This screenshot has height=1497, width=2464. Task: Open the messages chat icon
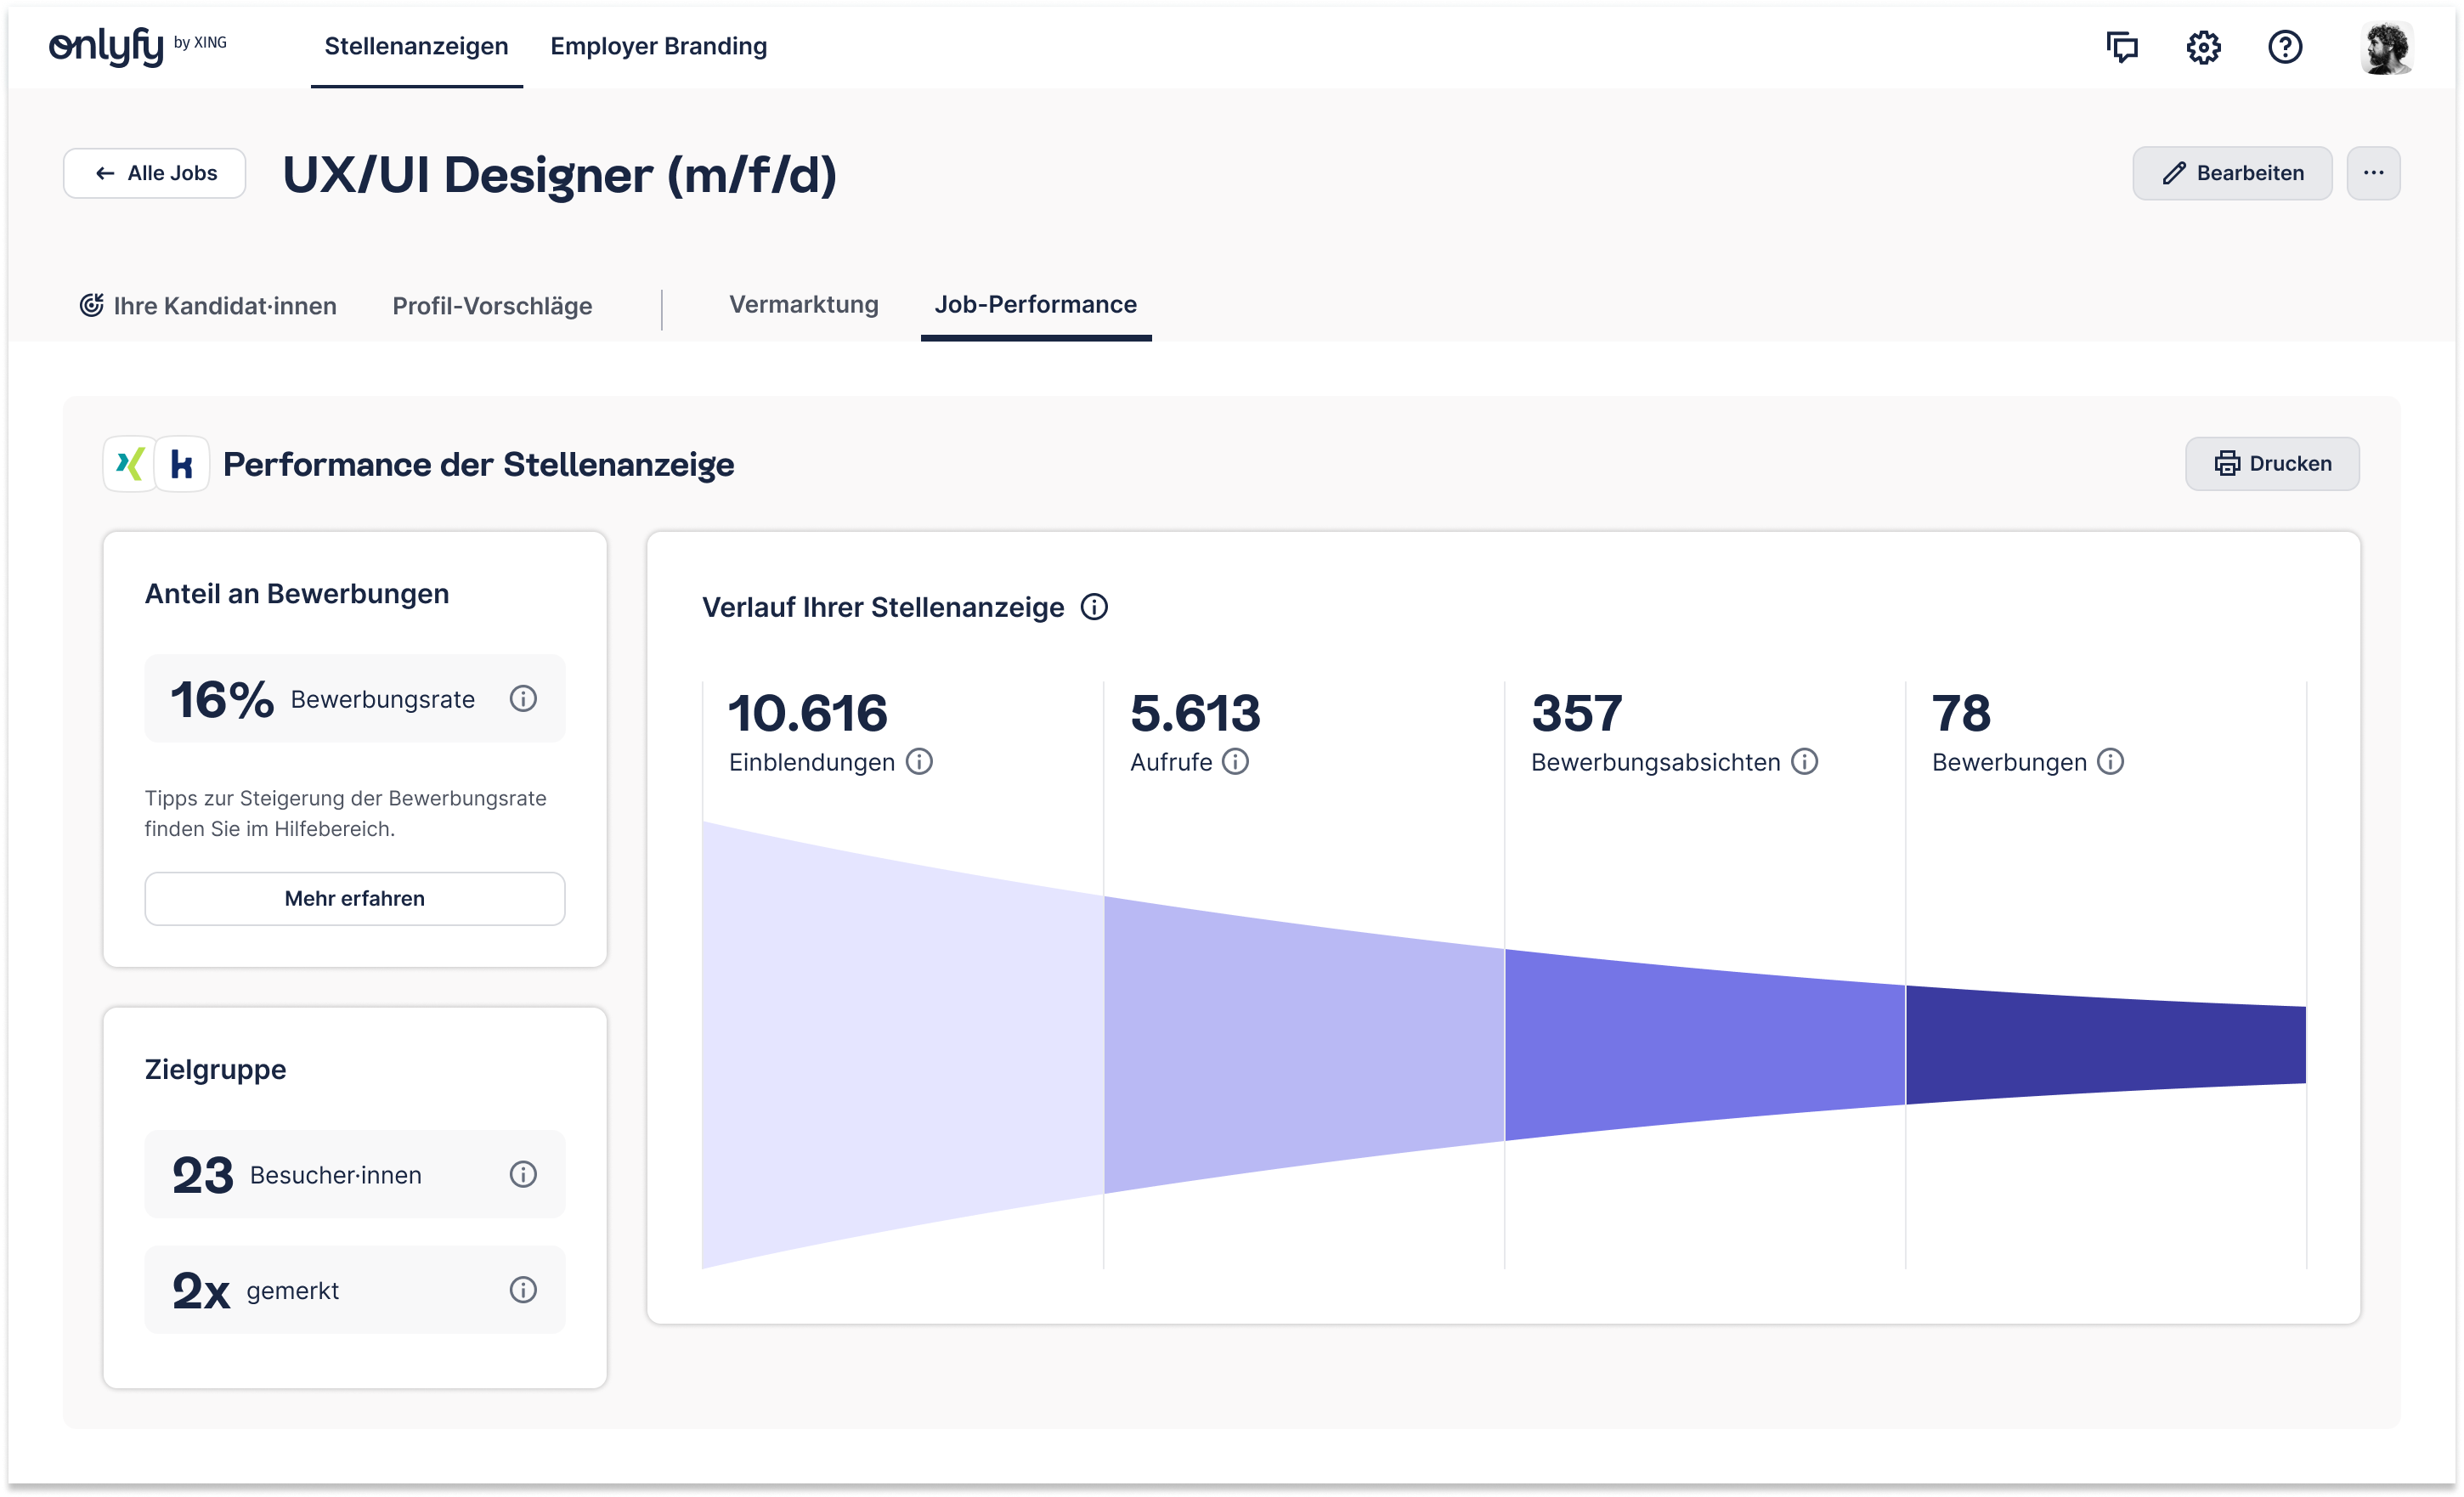pos(2121,47)
